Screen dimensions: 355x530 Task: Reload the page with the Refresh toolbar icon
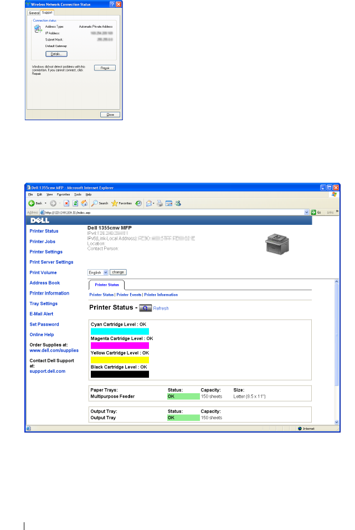(x=75, y=203)
